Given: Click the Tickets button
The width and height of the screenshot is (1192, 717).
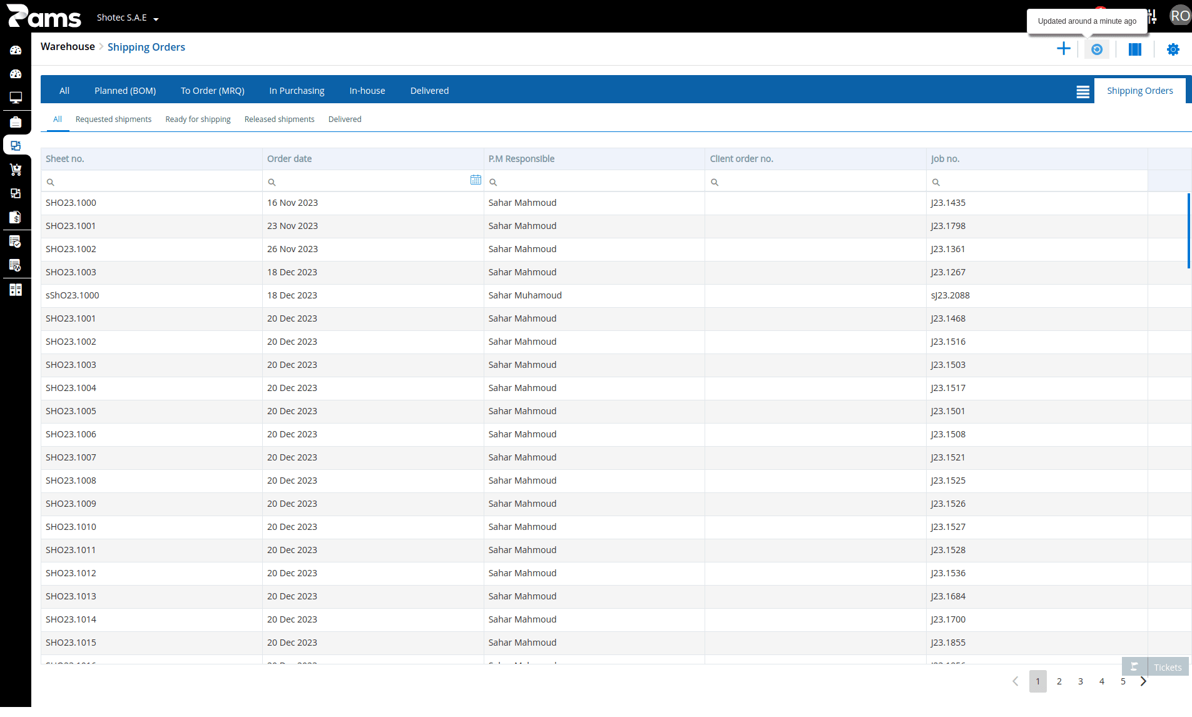Looking at the screenshot, I should click(1155, 667).
